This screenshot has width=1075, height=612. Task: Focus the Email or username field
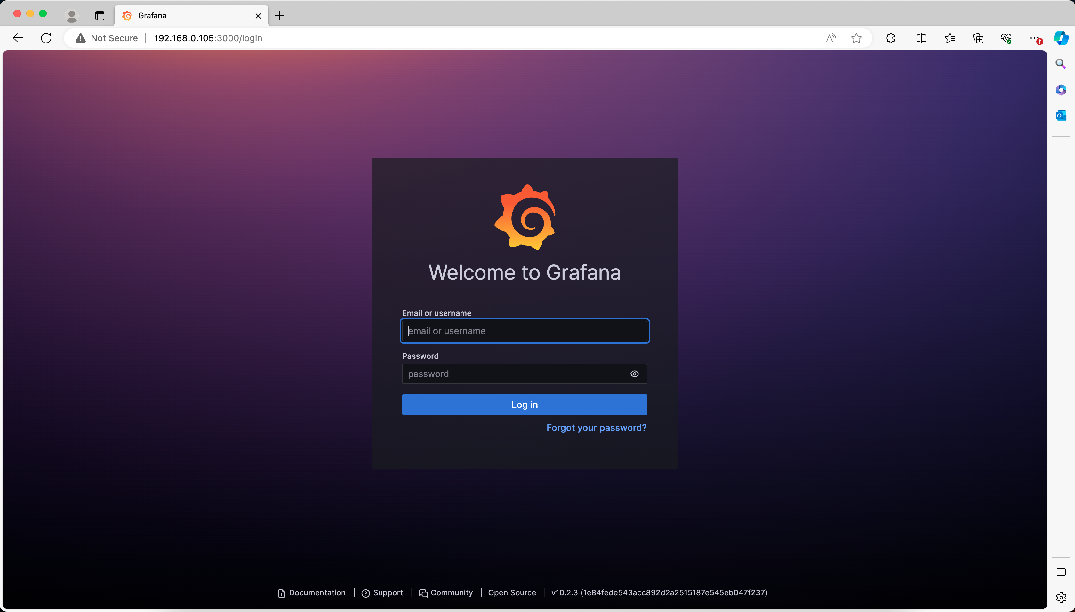point(525,331)
